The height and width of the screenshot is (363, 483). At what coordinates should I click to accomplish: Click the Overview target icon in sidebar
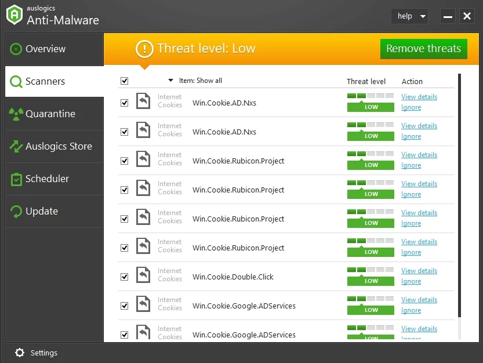coord(16,49)
